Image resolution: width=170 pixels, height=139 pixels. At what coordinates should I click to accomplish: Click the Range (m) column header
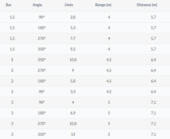tap(103, 5)
